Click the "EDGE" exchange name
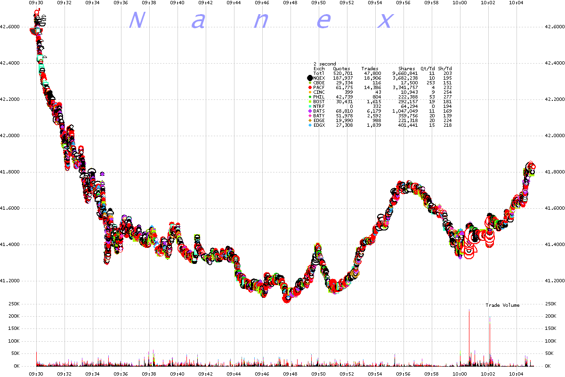The width and height of the screenshot is (565, 377). coord(319,121)
